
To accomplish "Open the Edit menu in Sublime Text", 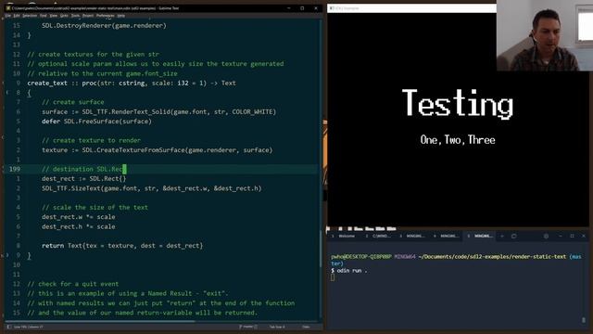I will (17, 16).
